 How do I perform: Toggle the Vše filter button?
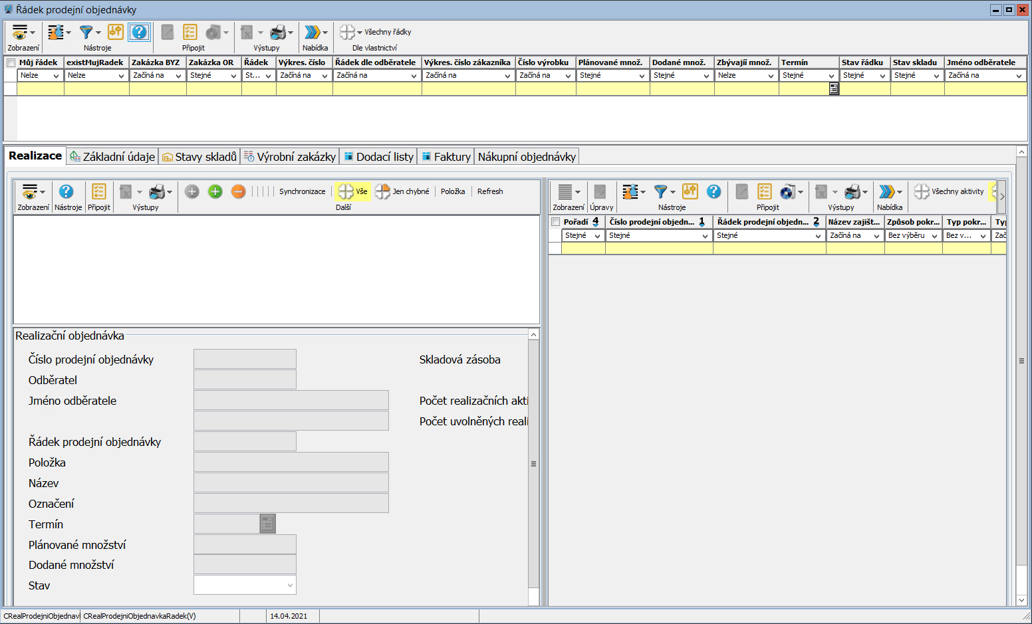[x=352, y=191]
